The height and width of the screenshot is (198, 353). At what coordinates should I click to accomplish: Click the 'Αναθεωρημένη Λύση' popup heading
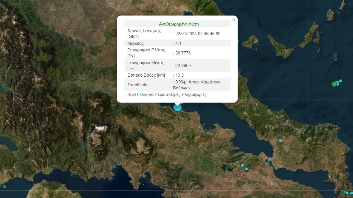point(179,24)
